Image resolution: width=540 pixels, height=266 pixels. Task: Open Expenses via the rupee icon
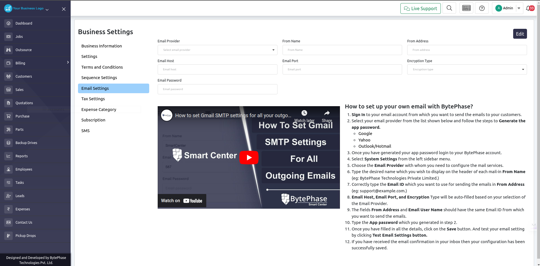coord(8,209)
